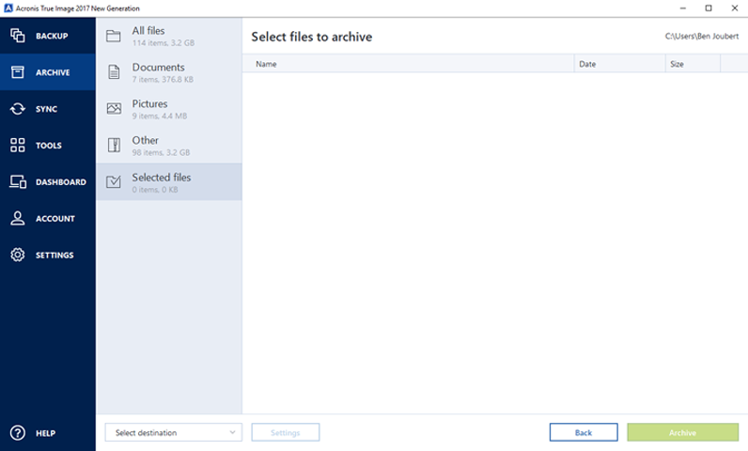Screen dimensions: 748x451
Task: Select the Selected files checkbox icon
Action: pyautogui.click(x=114, y=182)
